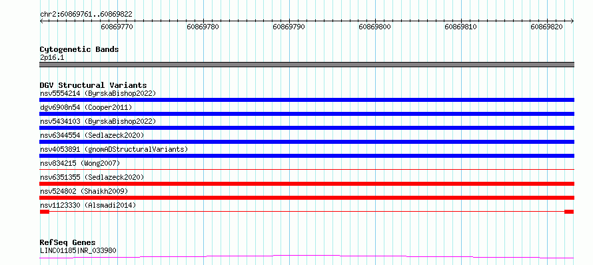
Task: Click the 60869810 ruler tick label
Action: click(460, 27)
